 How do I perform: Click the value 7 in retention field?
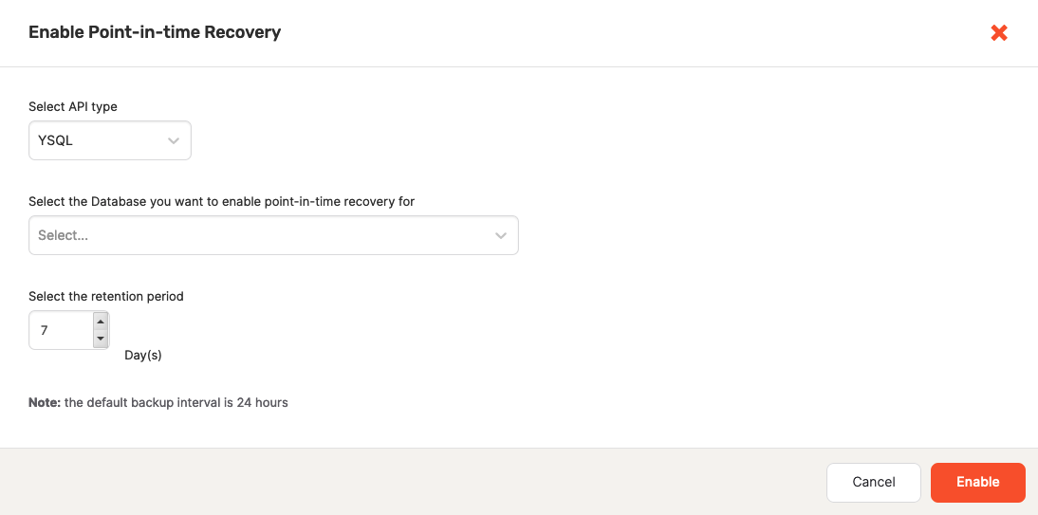click(45, 330)
